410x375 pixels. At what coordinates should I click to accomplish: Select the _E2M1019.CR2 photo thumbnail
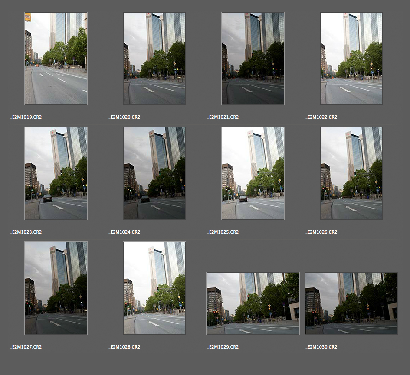tap(56, 59)
